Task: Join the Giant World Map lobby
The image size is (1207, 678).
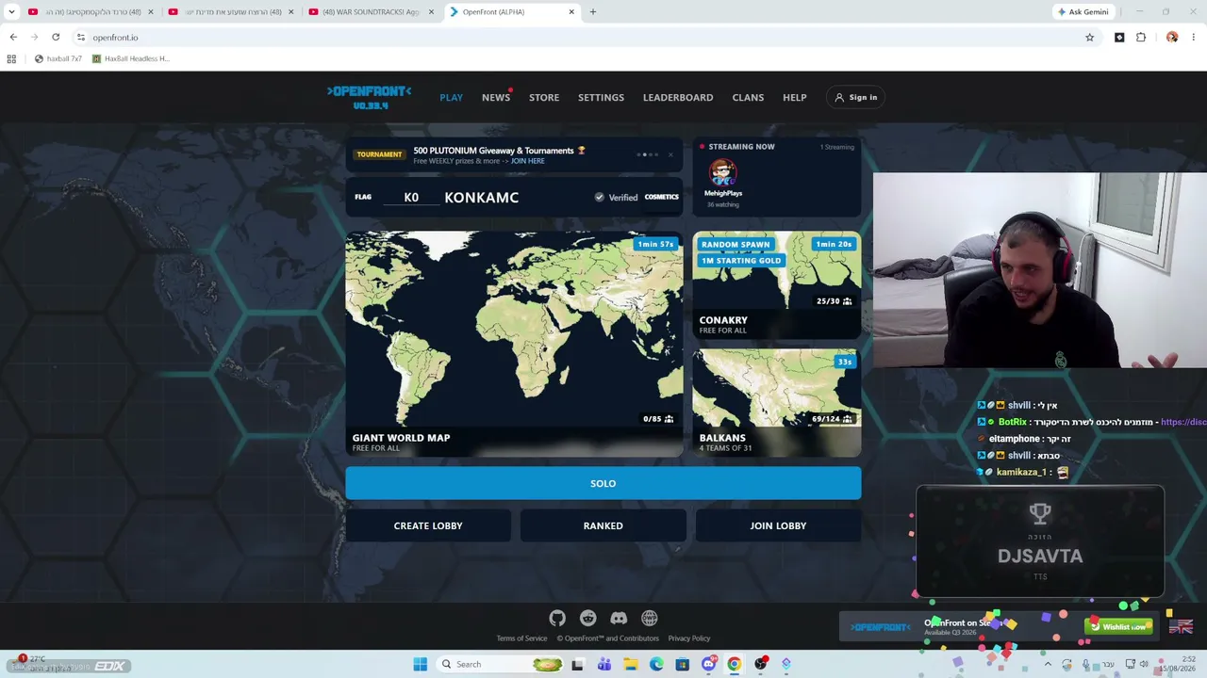Action: 514,344
